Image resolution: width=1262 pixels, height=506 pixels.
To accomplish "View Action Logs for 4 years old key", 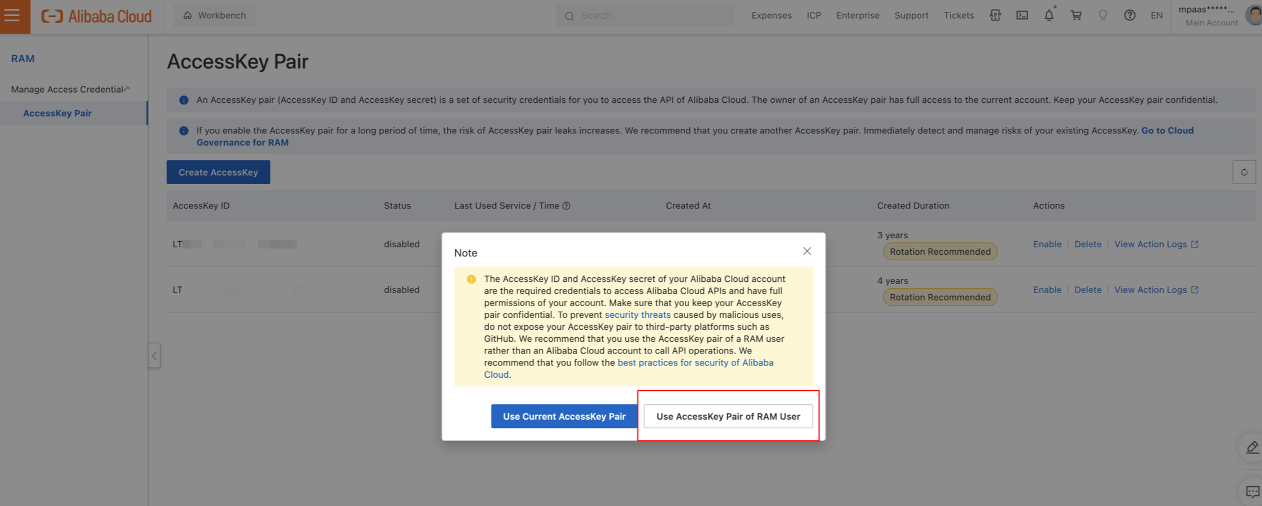I will coord(1156,290).
